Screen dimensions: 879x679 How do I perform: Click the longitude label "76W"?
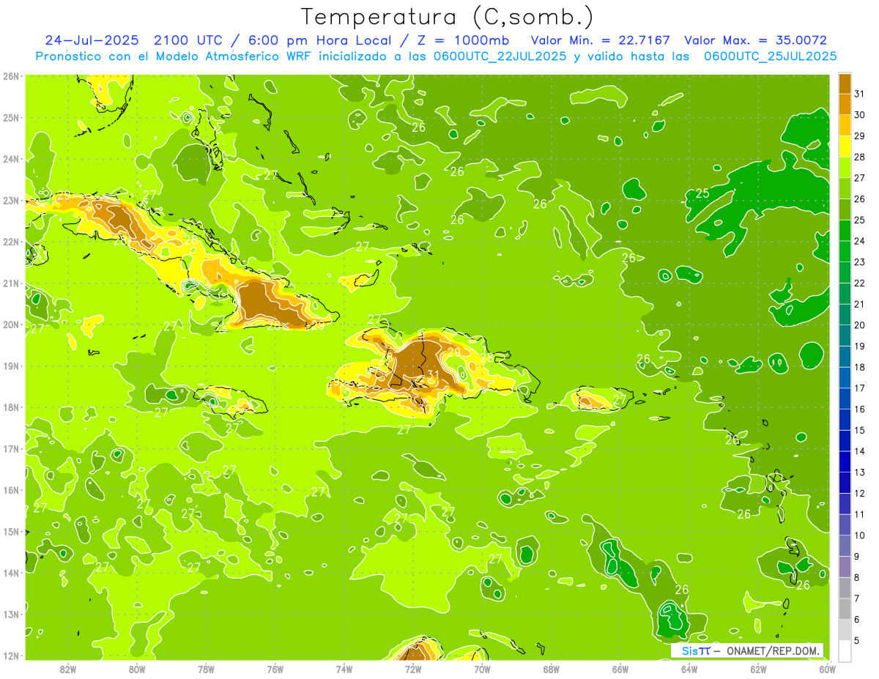[275, 669]
